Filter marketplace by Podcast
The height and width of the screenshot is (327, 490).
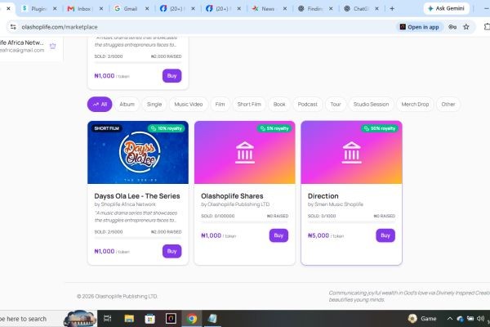tap(308, 104)
